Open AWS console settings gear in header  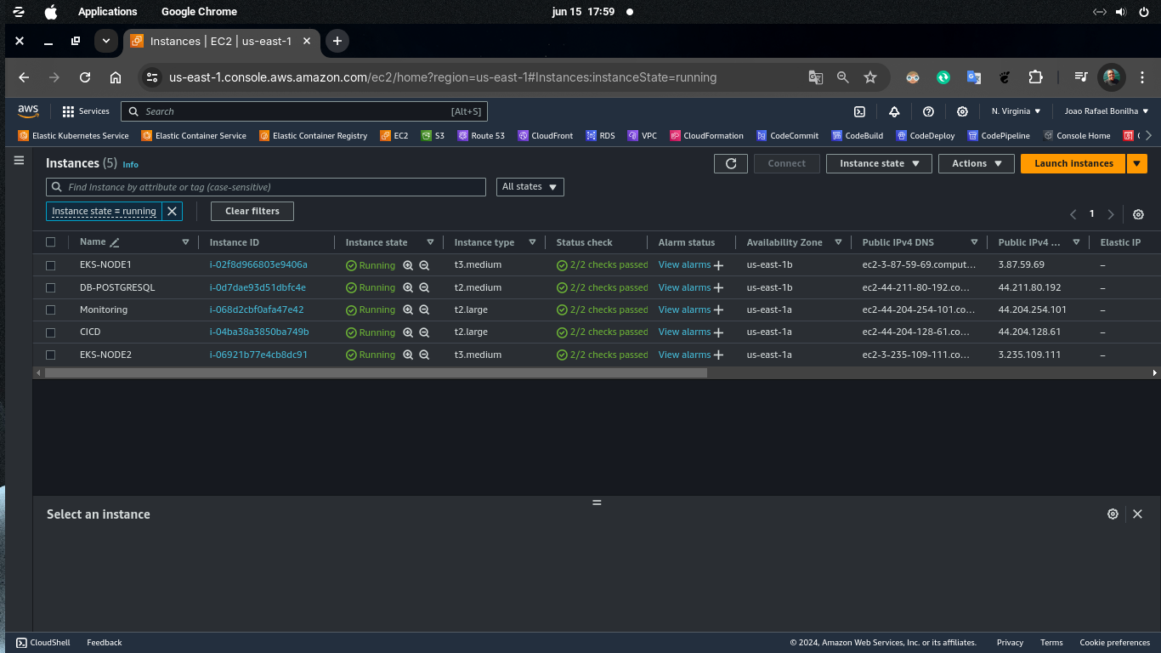click(962, 111)
